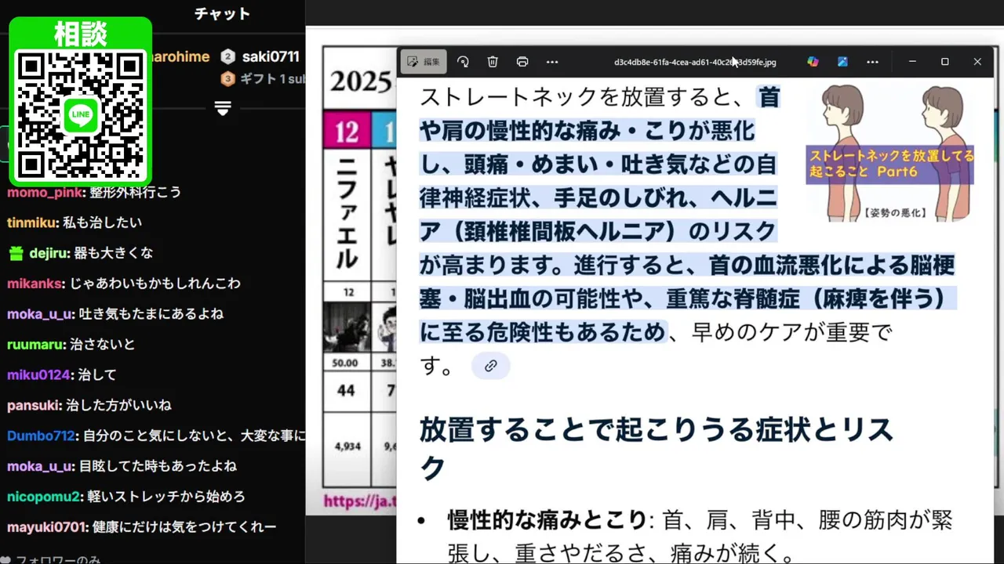This screenshot has height=564, width=1004.
Task: Collapse the chat leaderboard with the down arrow
Action: [x=223, y=108]
